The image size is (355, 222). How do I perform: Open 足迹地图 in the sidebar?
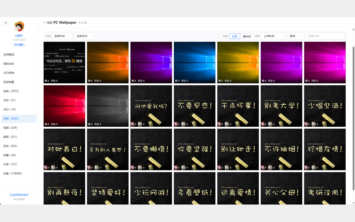pyautogui.click(x=19, y=82)
